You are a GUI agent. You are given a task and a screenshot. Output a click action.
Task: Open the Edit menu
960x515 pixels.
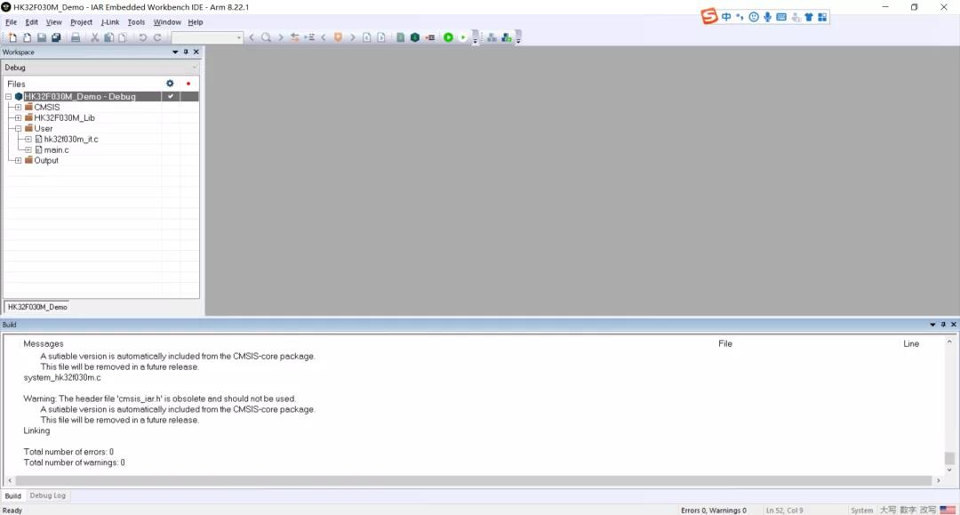[32, 22]
